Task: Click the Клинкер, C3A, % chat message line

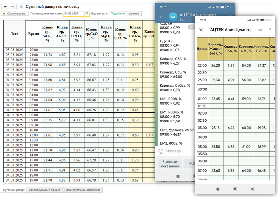Action: point(173,59)
